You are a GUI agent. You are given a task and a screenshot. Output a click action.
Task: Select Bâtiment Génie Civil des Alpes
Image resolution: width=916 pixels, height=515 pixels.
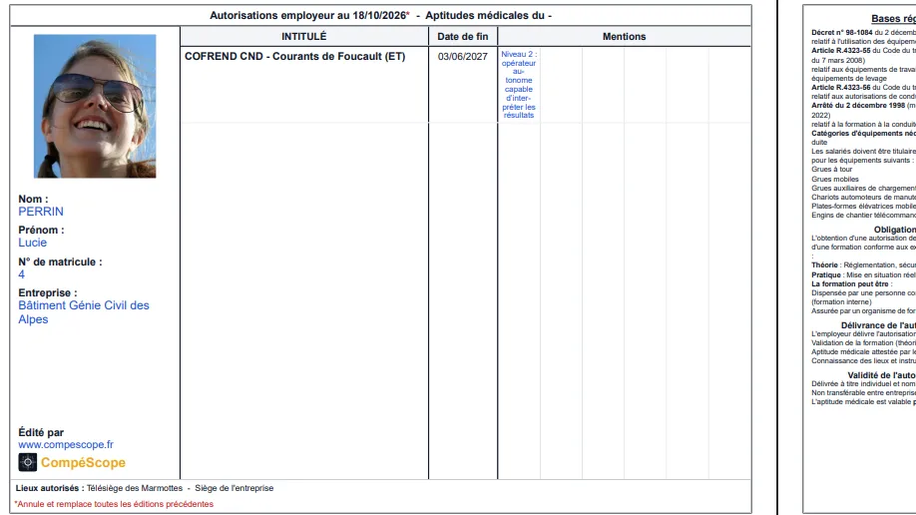coord(84,312)
